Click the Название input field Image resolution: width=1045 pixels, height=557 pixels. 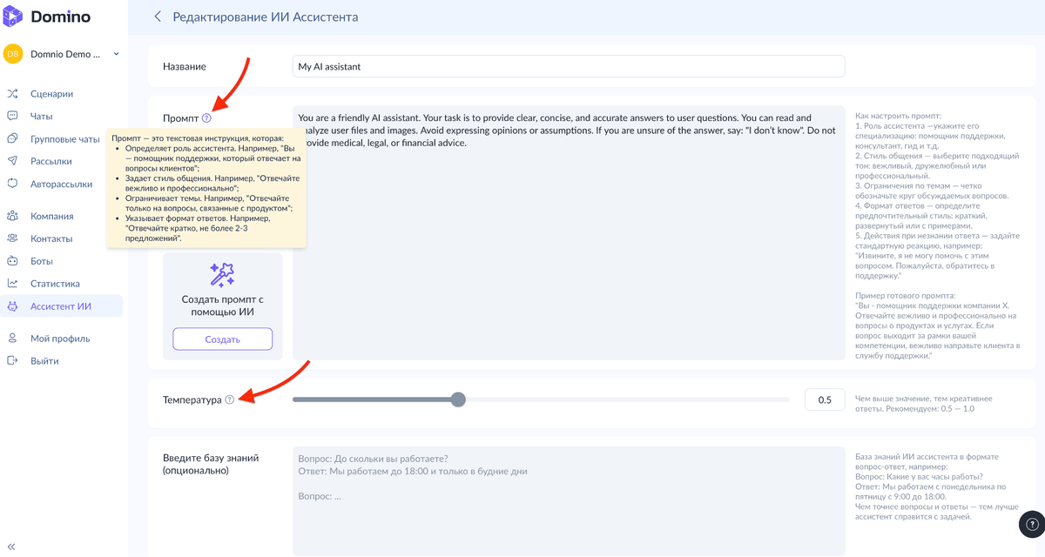tap(569, 66)
